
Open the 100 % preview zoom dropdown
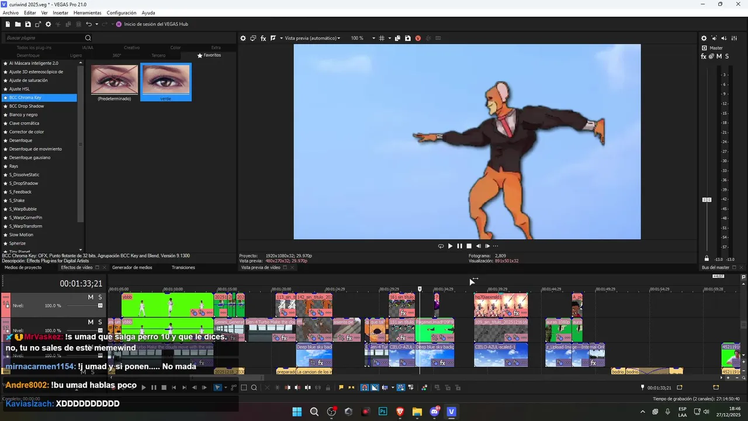tap(363, 38)
